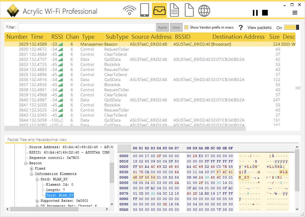Click highlighted hex bytes 57 4C 41
The image size is (305, 217).
pos(225,172)
